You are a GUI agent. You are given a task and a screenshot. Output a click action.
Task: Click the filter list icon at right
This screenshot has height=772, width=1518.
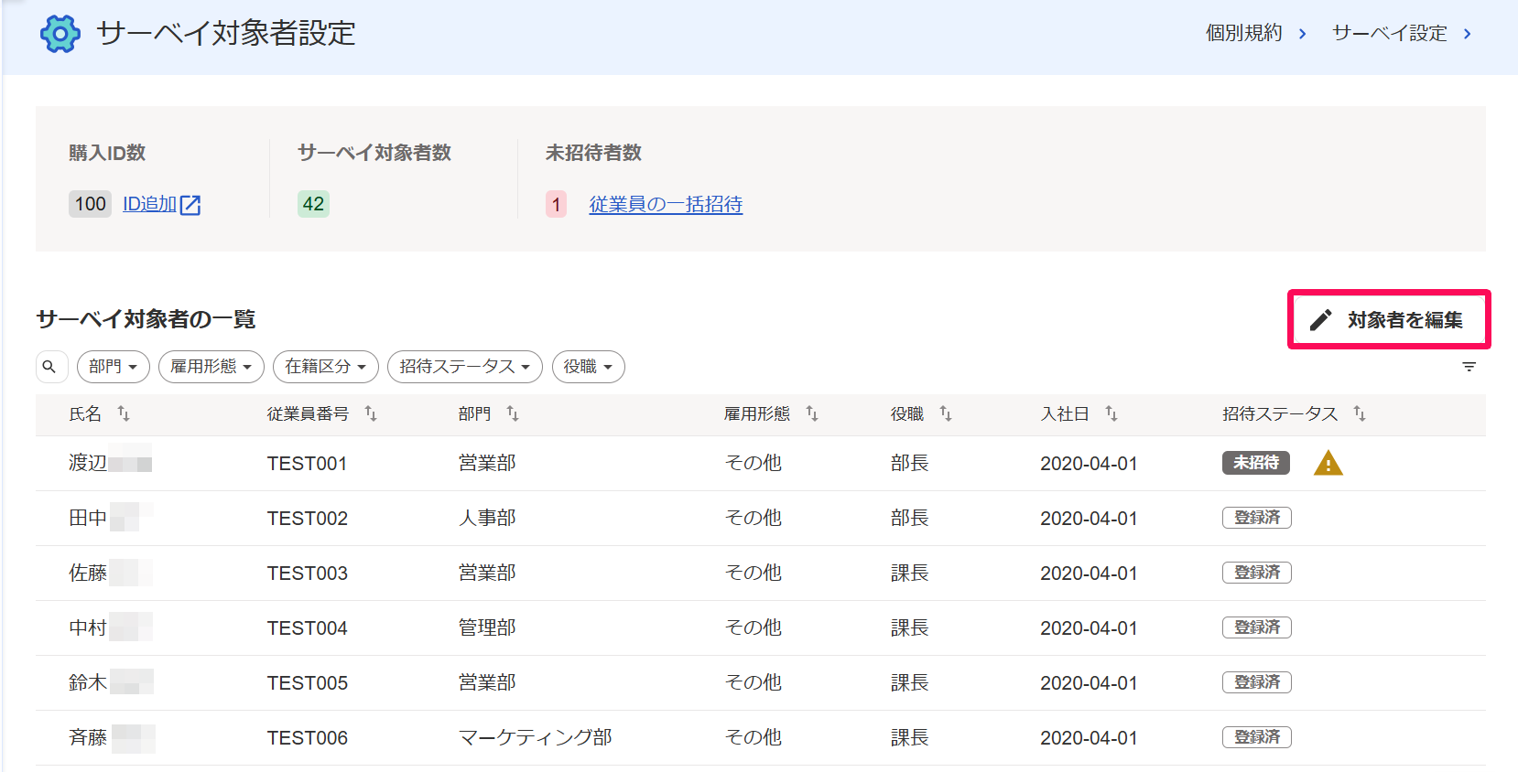coord(1469,367)
